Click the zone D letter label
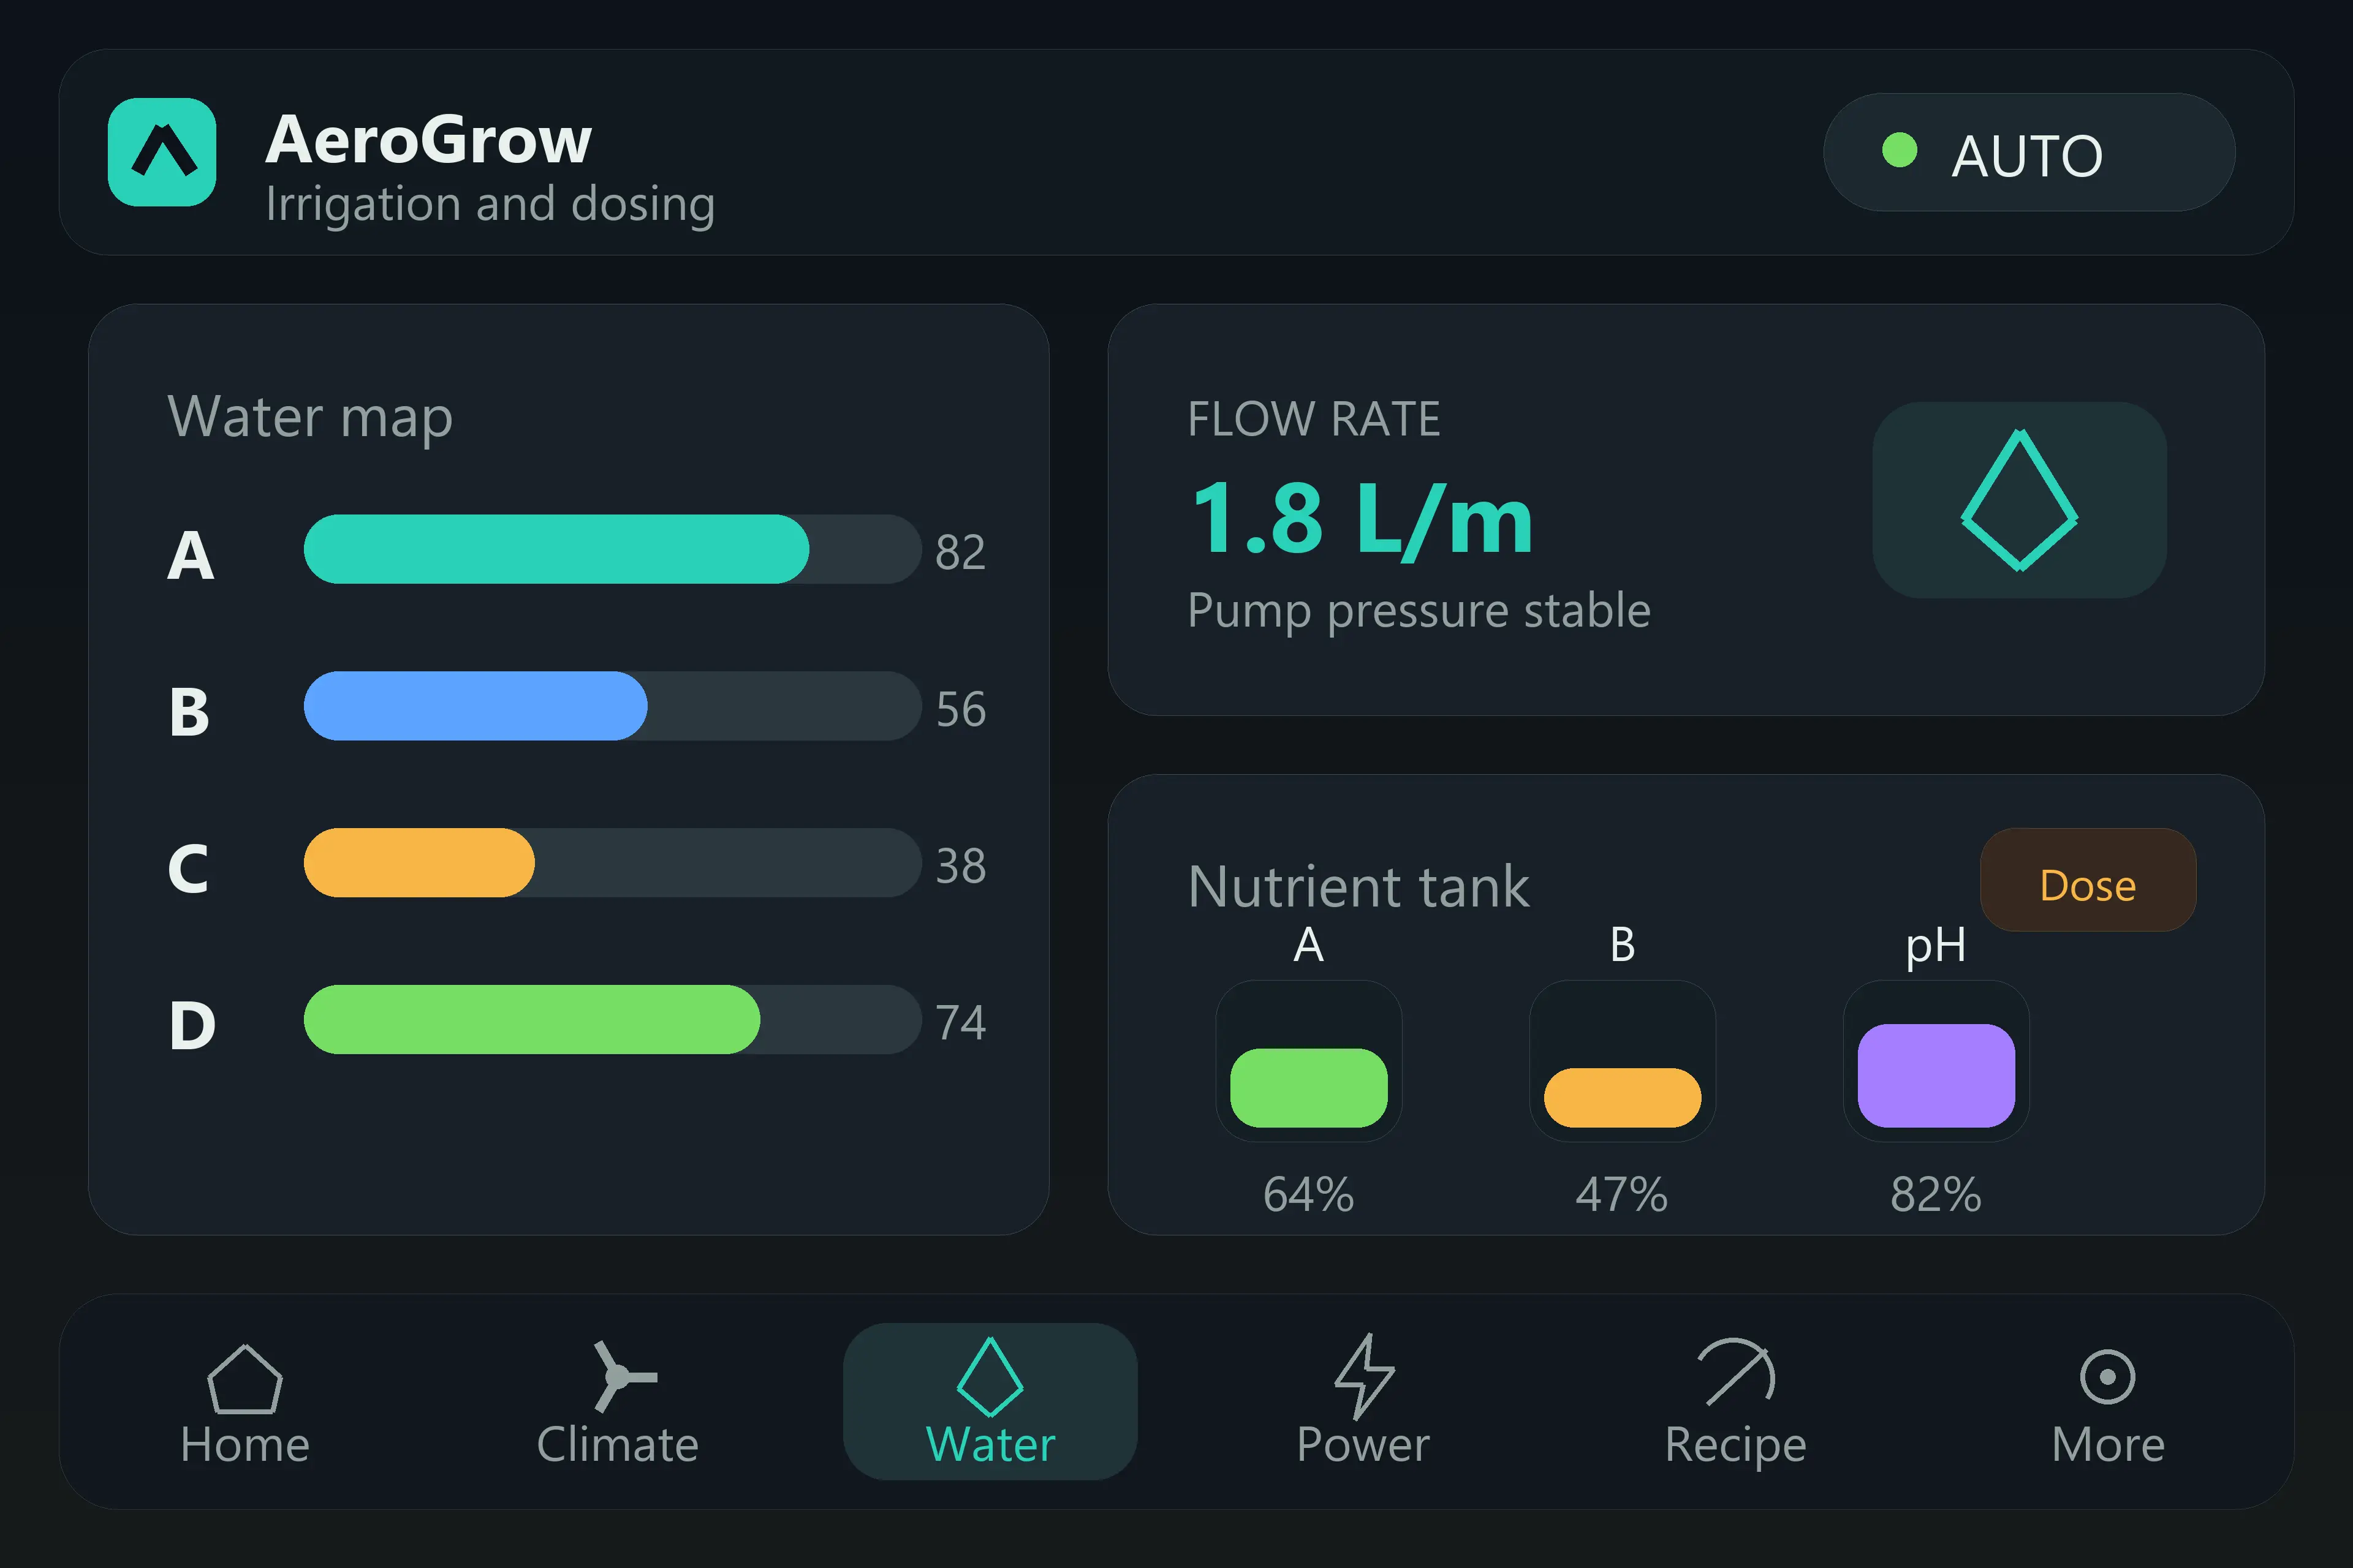Image resolution: width=2353 pixels, height=1568 pixels. click(192, 1026)
